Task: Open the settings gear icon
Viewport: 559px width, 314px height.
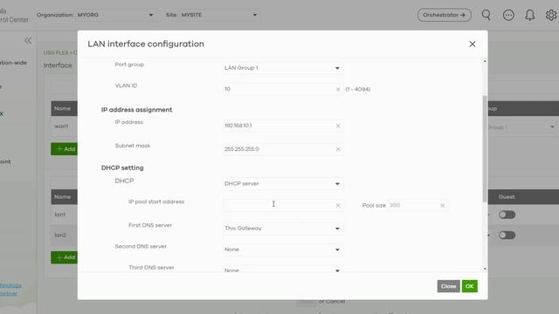Action: [551, 15]
